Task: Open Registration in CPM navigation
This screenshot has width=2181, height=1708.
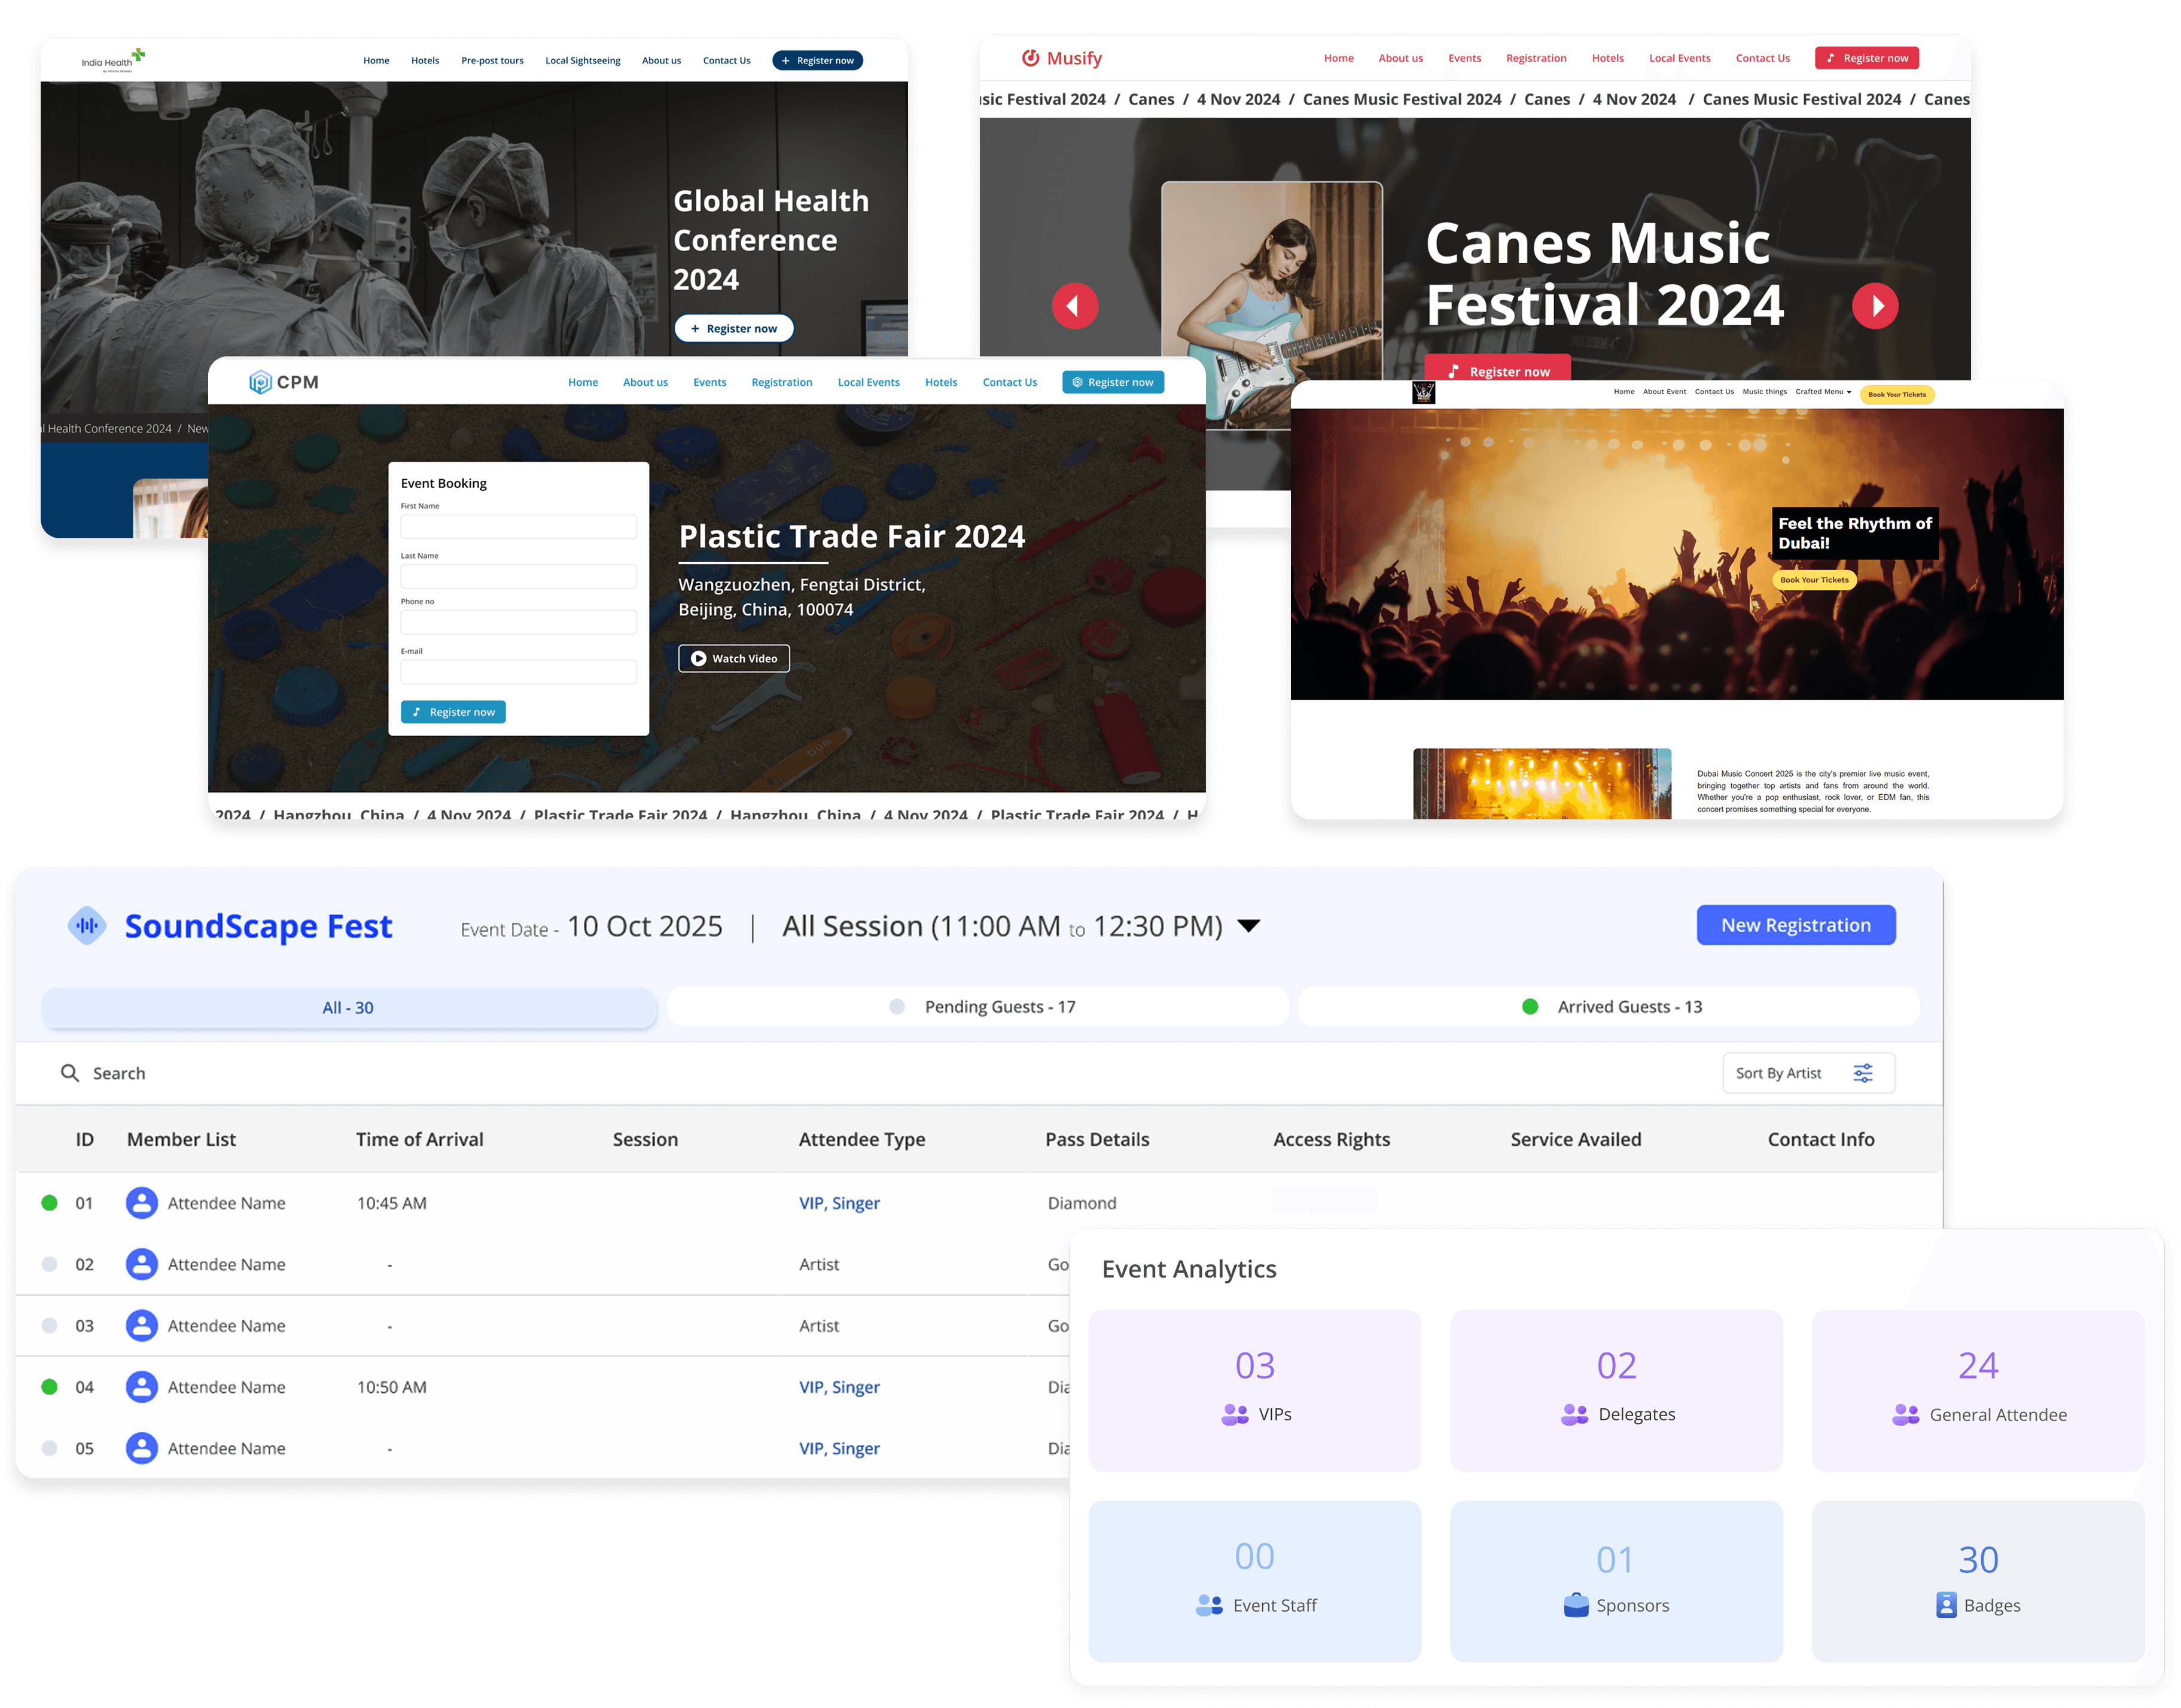Action: click(781, 382)
